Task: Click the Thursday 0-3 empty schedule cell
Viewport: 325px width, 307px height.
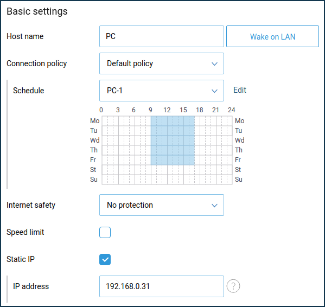Action: click(110, 150)
